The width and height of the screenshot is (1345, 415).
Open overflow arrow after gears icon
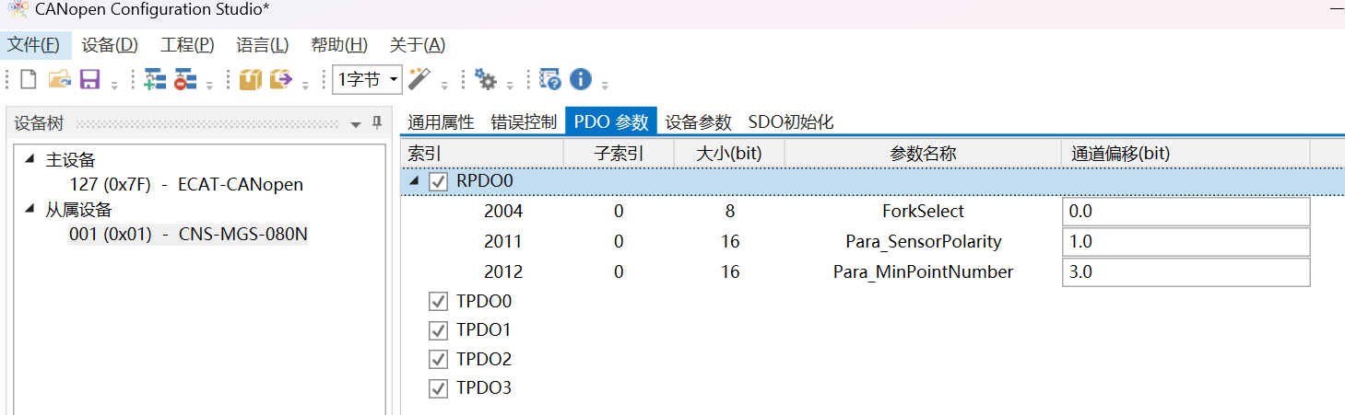click(x=510, y=86)
